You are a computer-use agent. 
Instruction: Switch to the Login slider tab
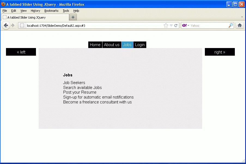[140, 45]
